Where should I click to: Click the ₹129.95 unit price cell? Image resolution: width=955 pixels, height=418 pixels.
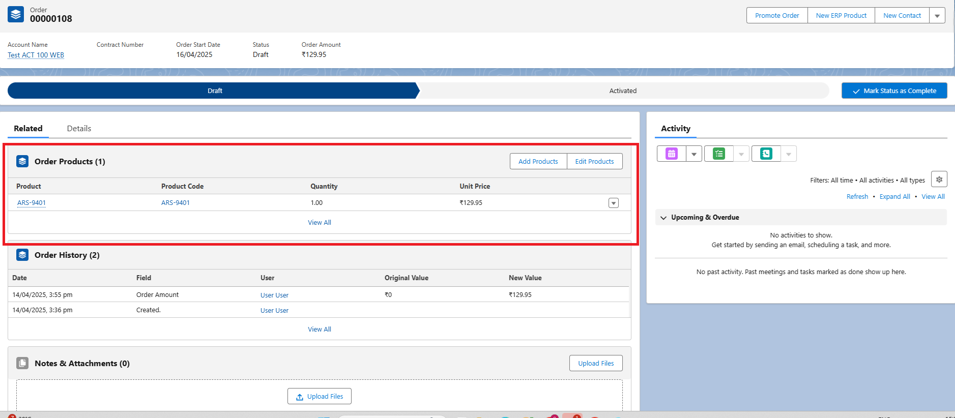point(471,202)
